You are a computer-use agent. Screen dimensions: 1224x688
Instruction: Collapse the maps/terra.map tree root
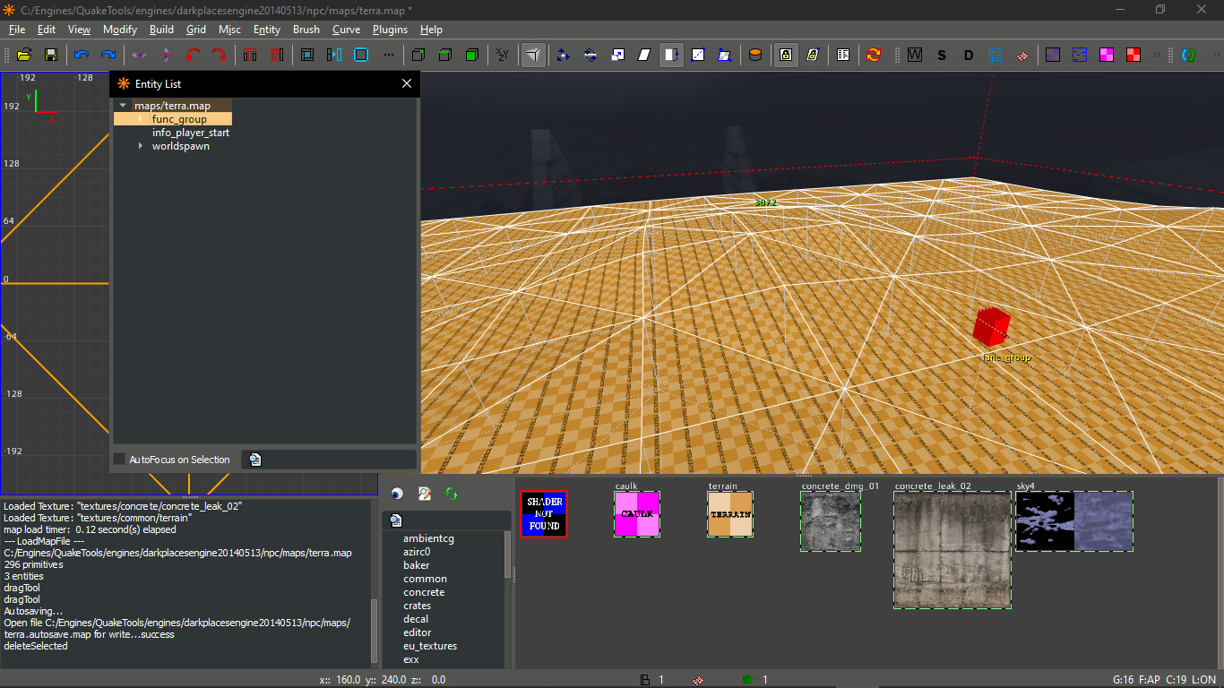point(123,105)
